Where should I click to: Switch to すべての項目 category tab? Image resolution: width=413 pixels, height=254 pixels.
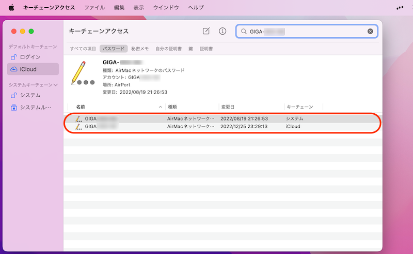tap(83, 49)
